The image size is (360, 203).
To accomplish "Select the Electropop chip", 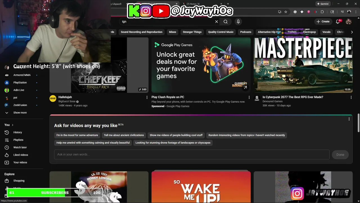I will click(x=309, y=32).
